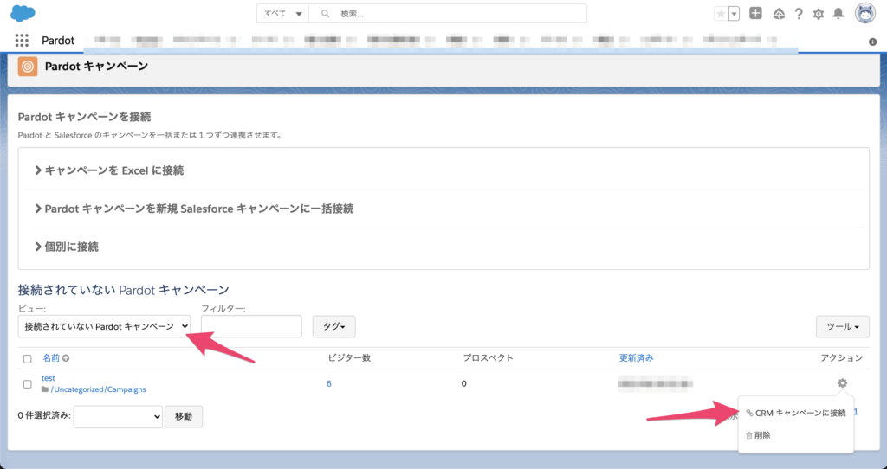Open the App Launcher grid icon
This screenshot has height=469, width=887.
point(22,40)
